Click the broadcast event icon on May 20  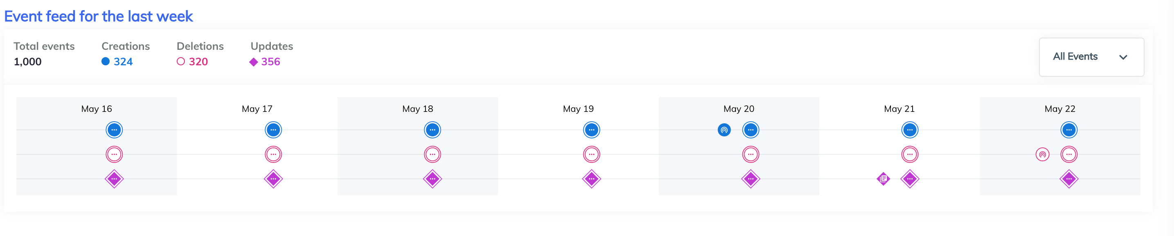click(x=724, y=129)
